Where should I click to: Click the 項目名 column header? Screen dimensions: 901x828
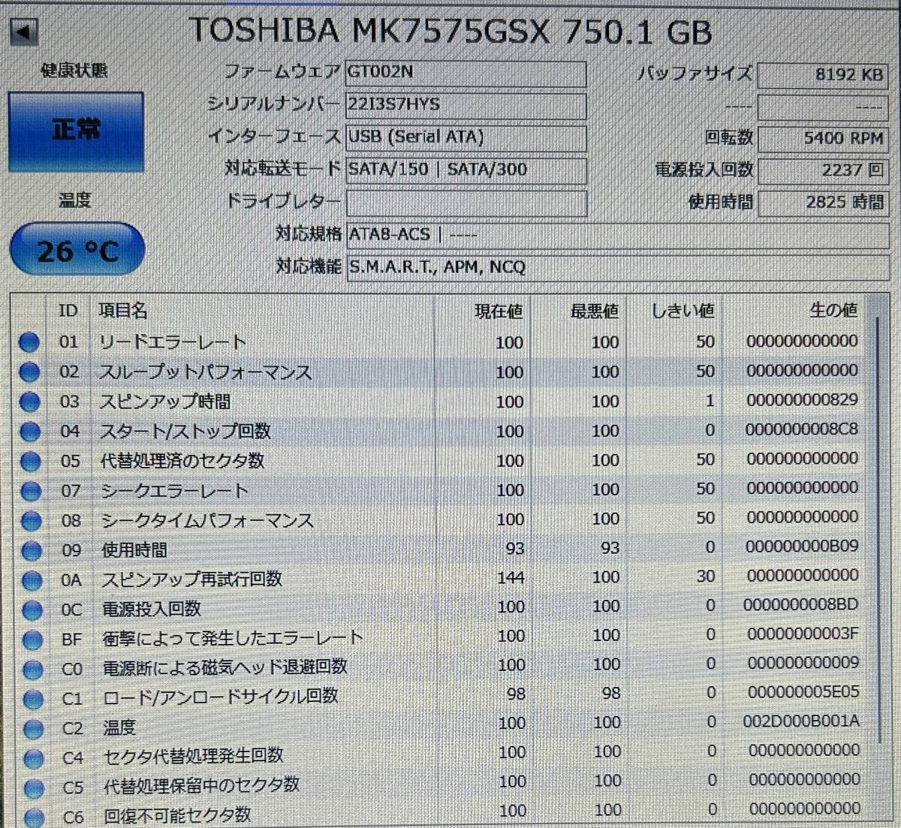click(122, 311)
